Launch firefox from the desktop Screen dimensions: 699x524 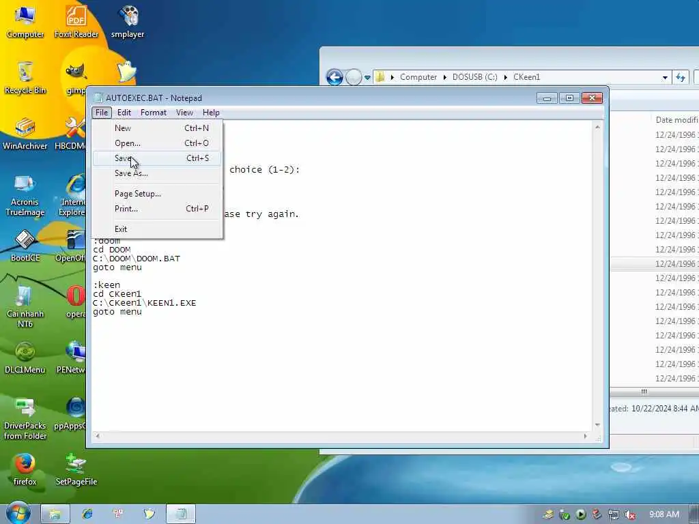(25, 469)
